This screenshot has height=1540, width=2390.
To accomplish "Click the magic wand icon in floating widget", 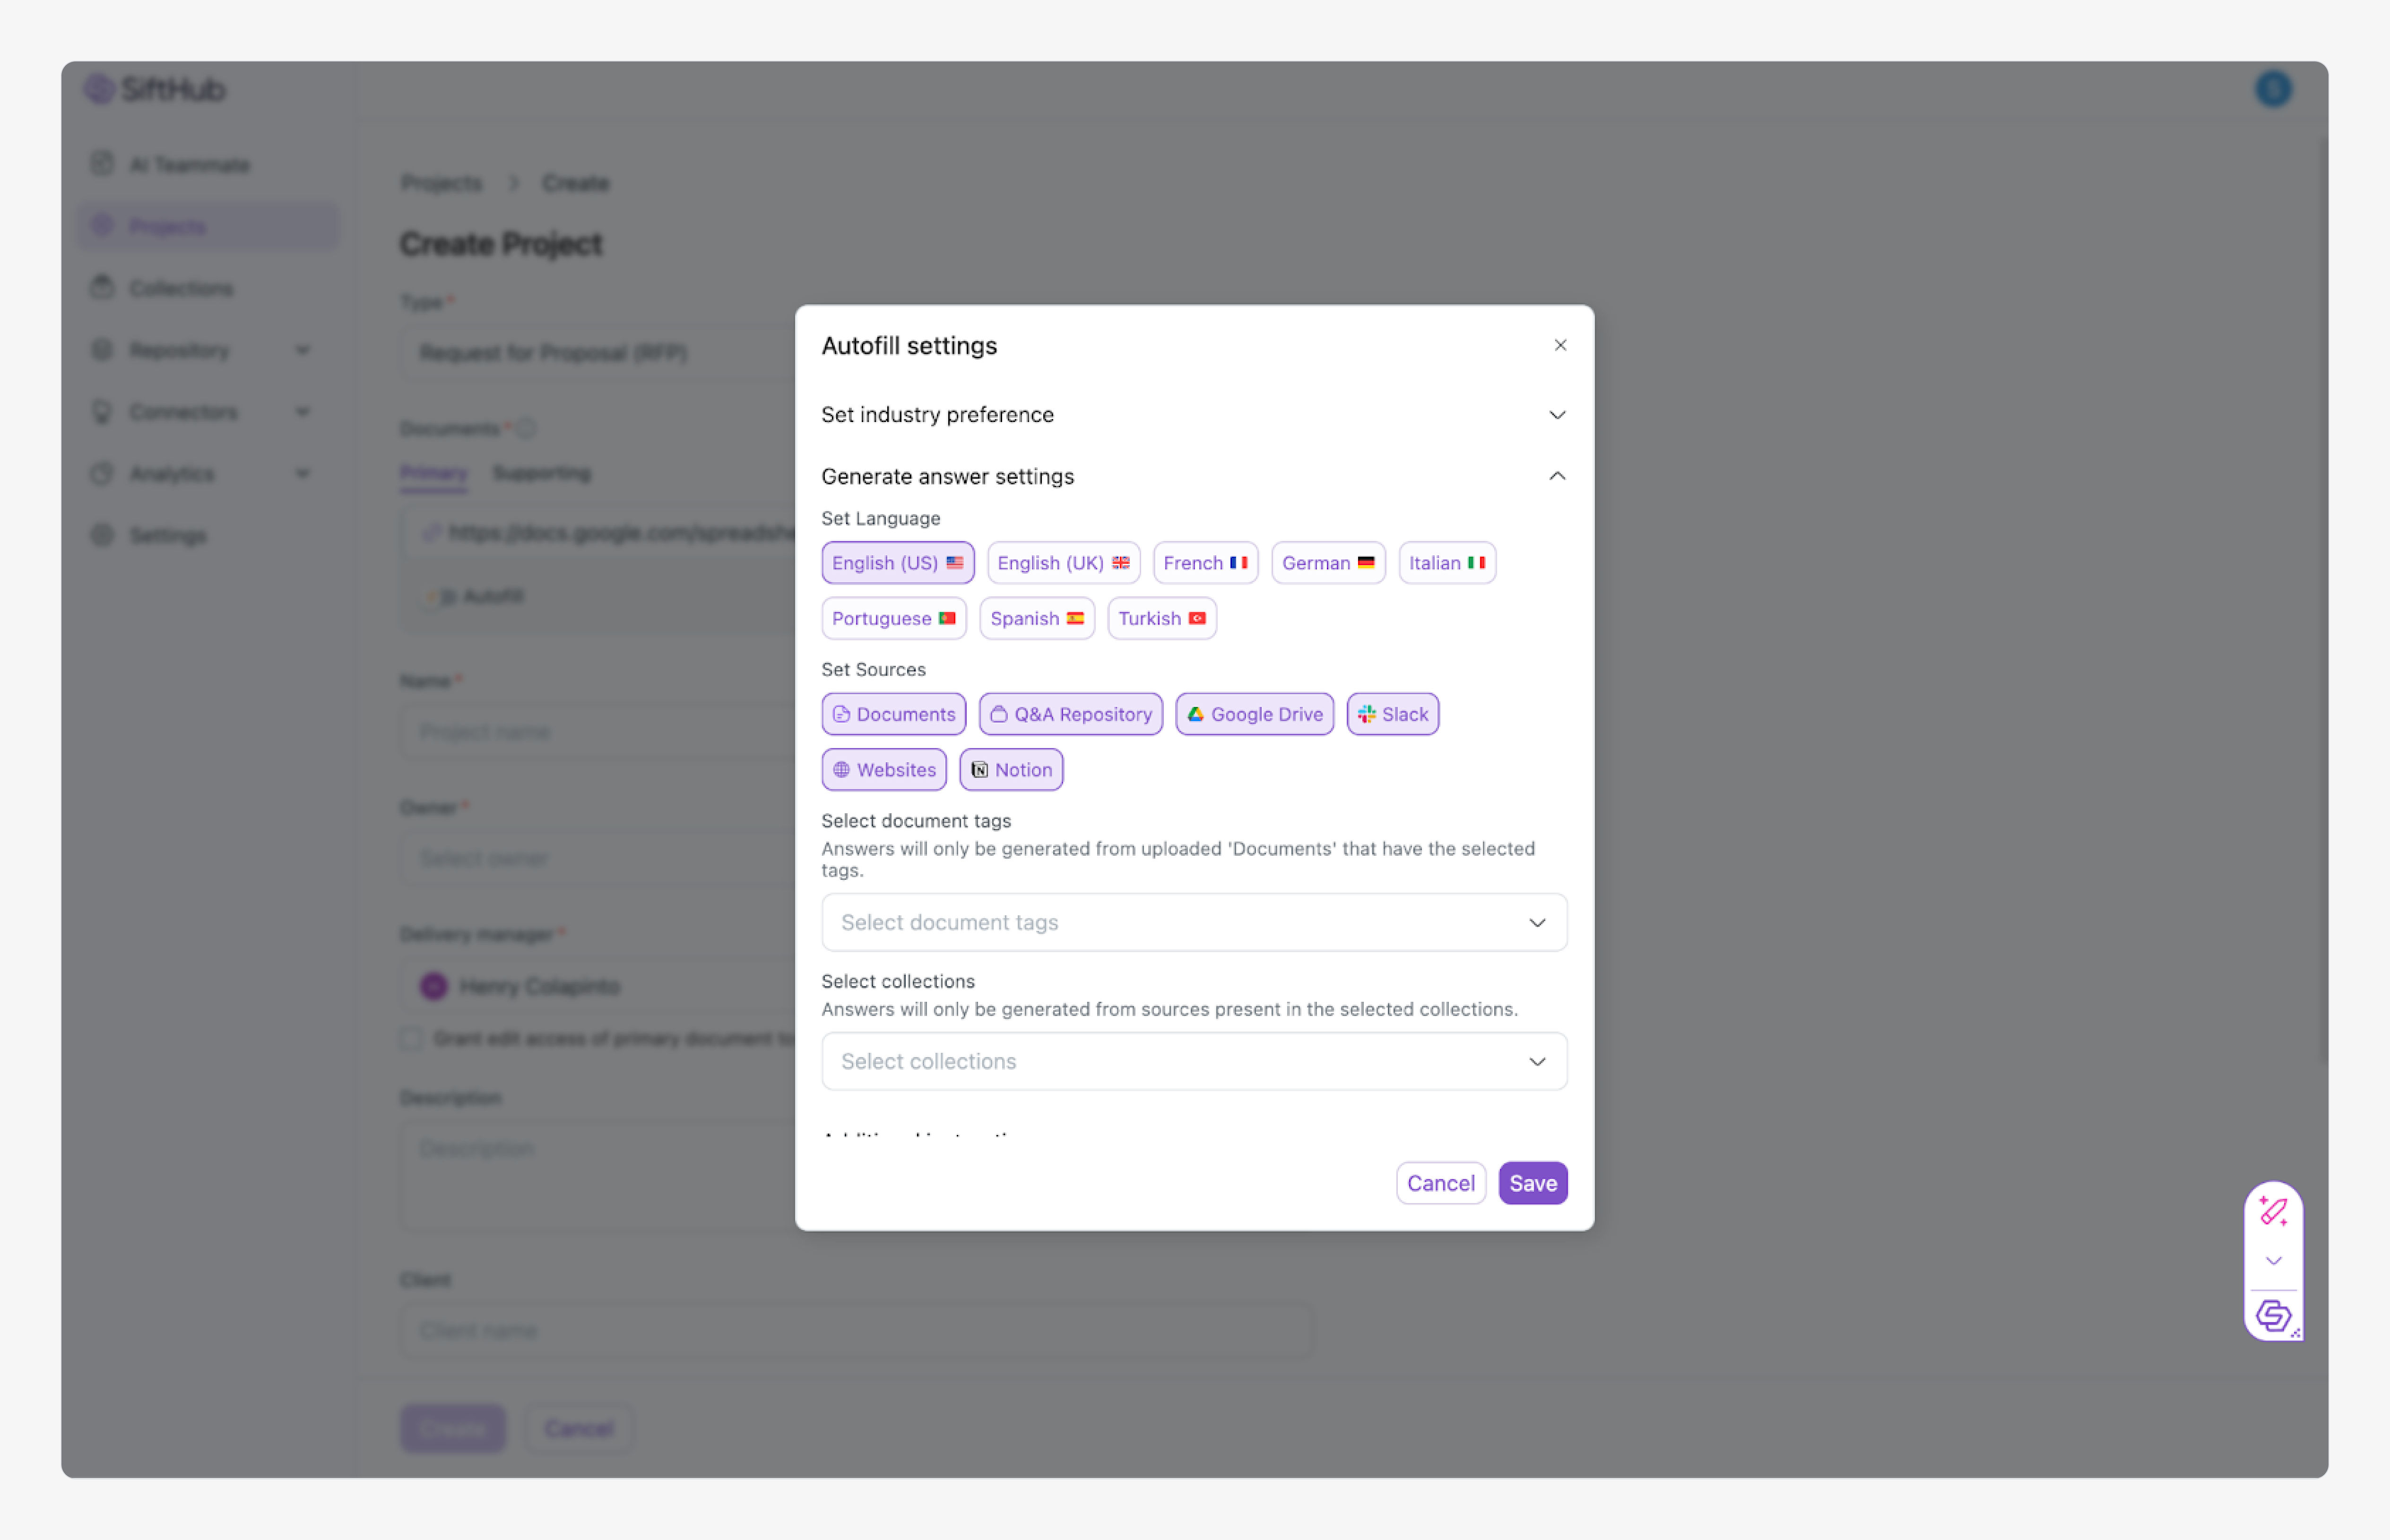I will tap(2272, 1212).
